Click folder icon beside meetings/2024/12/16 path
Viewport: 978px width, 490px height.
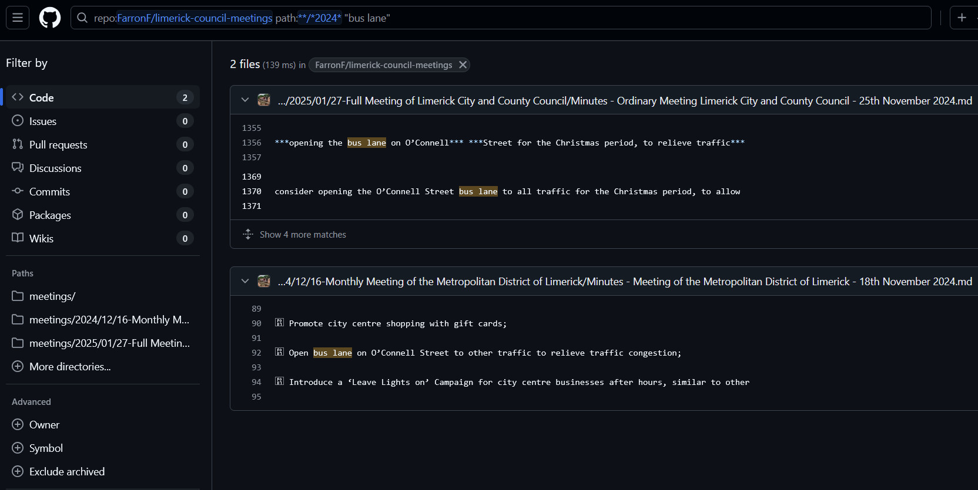18,320
